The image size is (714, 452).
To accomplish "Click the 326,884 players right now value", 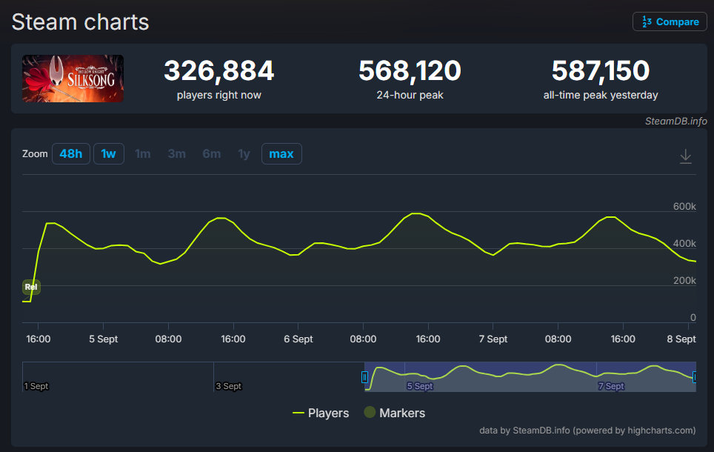I will [218, 70].
